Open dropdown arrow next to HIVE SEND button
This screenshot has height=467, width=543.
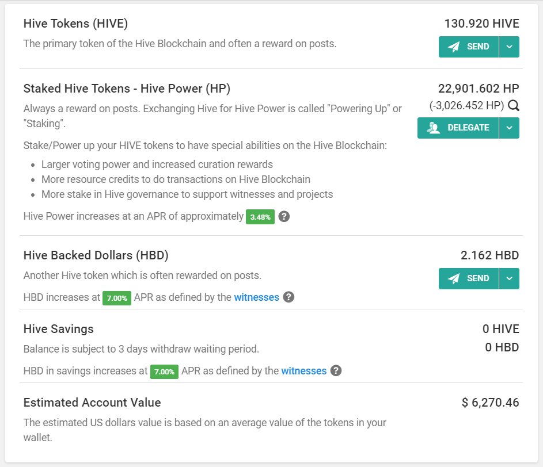click(x=510, y=47)
